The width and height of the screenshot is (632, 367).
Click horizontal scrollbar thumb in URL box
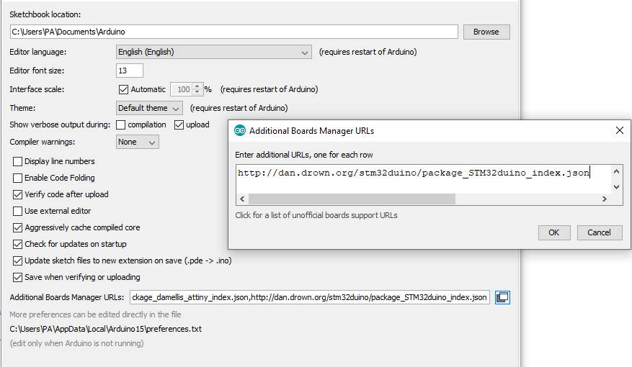[x=352, y=199]
